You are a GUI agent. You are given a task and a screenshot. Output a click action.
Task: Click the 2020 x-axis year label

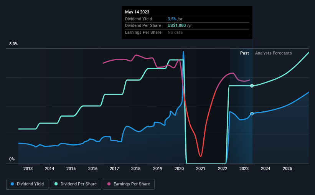[x=179, y=169]
